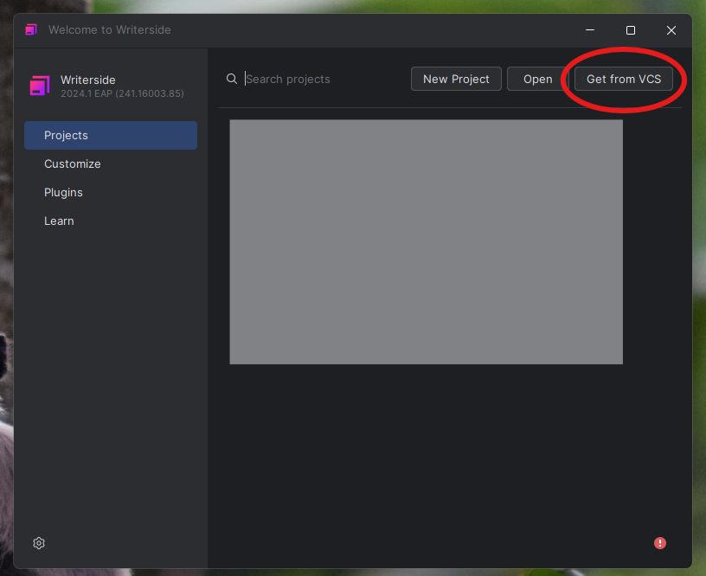The width and height of the screenshot is (706, 576).
Task: Click the gray recent projects area
Action: pyautogui.click(x=426, y=242)
